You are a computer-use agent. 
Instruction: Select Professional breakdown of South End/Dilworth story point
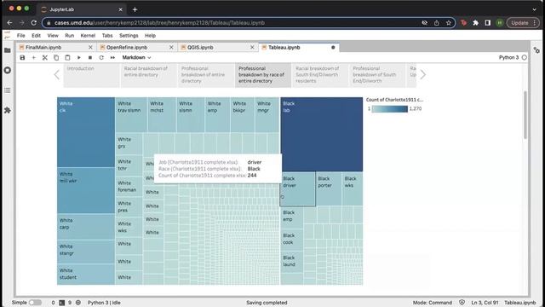click(377, 75)
